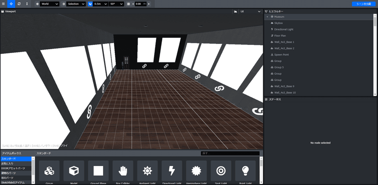Click the ステータス panel header icon
This screenshot has width=378, height=185.
pos(266,99)
